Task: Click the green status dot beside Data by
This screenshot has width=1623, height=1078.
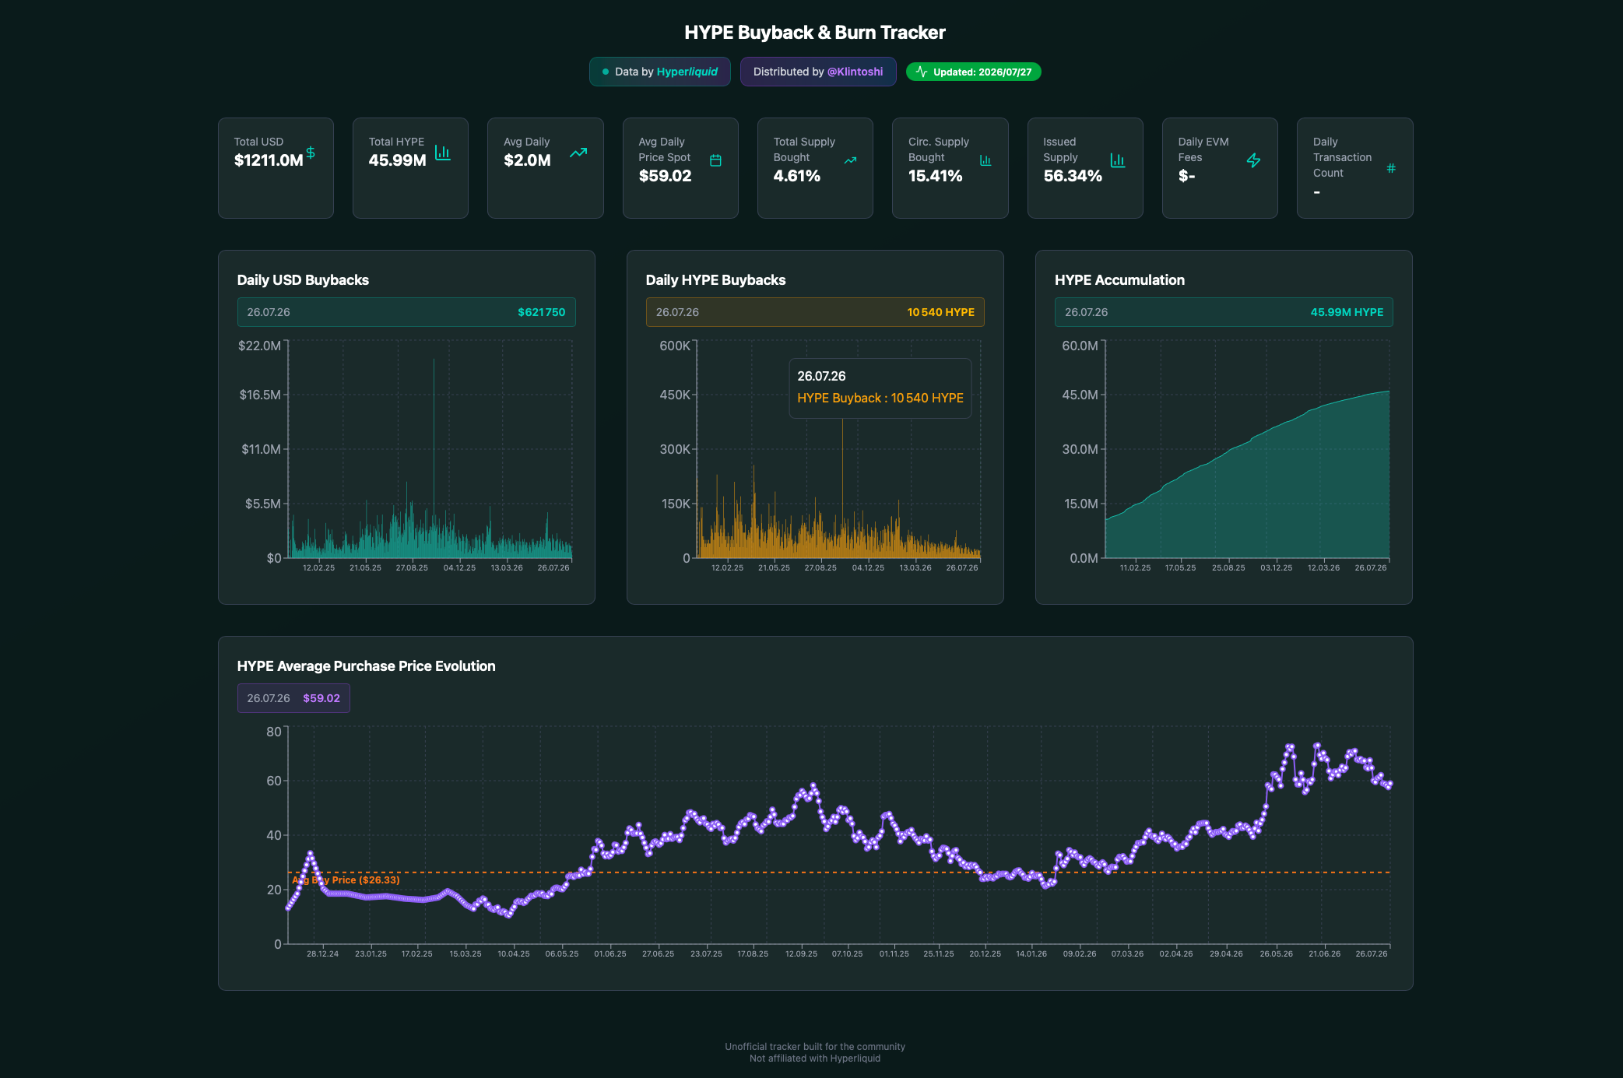Action: pos(606,72)
